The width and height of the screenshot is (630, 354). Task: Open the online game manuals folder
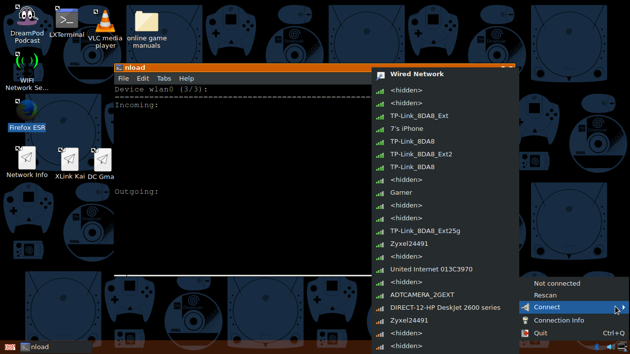click(x=147, y=29)
